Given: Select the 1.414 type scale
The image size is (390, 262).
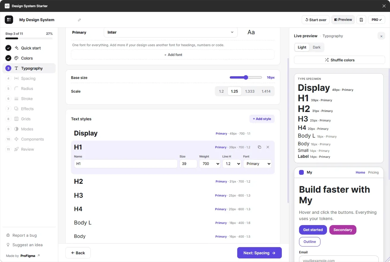Looking at the screenshot, I should (x=266, y=91).
